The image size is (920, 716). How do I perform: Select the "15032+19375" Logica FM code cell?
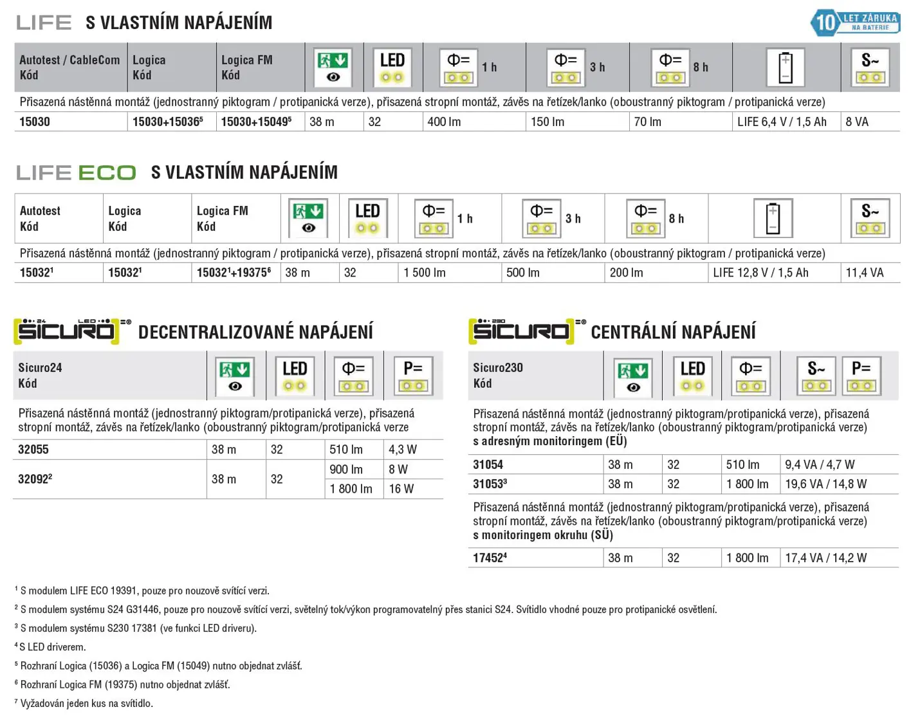coord(236,273)
